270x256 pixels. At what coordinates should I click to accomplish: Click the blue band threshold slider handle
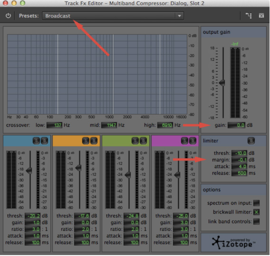(x=29, y=171)
